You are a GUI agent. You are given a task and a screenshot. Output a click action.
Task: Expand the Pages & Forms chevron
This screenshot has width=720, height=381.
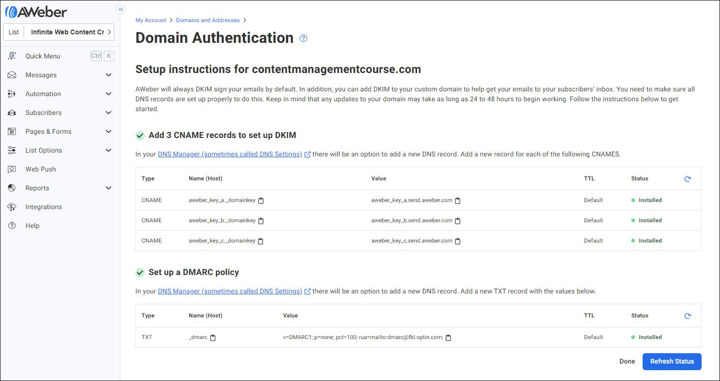pos(109,131)
